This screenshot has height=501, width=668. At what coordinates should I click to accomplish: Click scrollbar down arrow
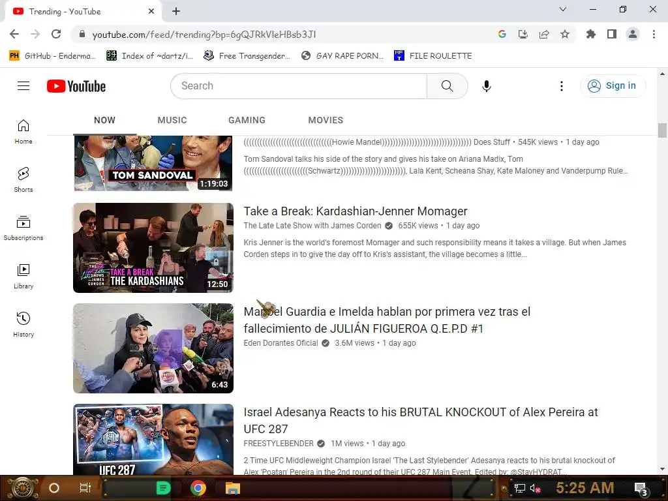pos(662,470)
